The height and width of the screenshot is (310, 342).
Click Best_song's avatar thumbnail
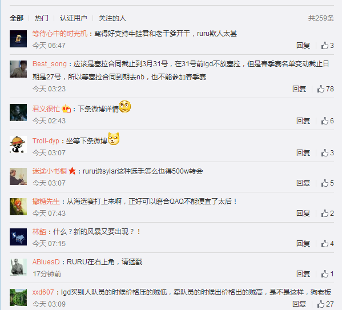click(18, 69)
